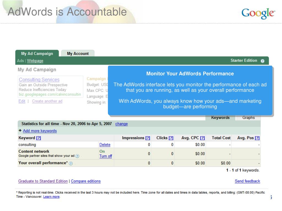Click the Impressions column header text
Image resolution: width=282 pixels, height=211 pixels.
(x=133, y=138)
